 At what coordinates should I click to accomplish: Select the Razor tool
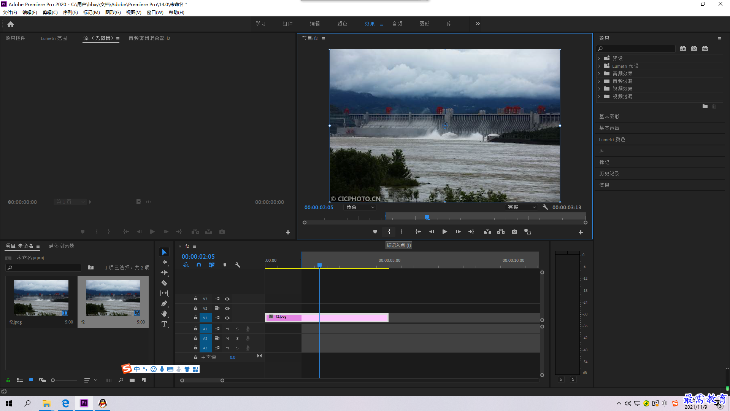click(164, 283)
